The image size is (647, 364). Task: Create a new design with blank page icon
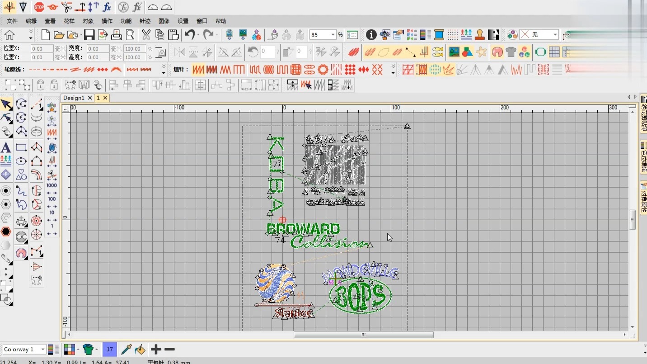click(x=46, y=35)
